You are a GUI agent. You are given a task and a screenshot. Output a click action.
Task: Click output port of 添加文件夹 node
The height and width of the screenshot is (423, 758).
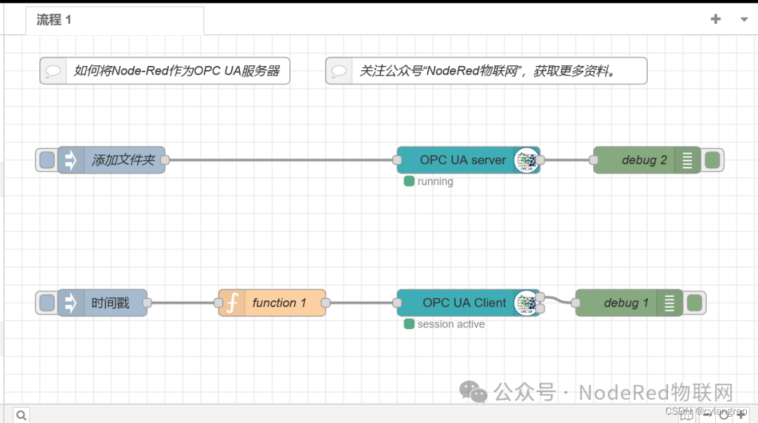pos(165,160)
